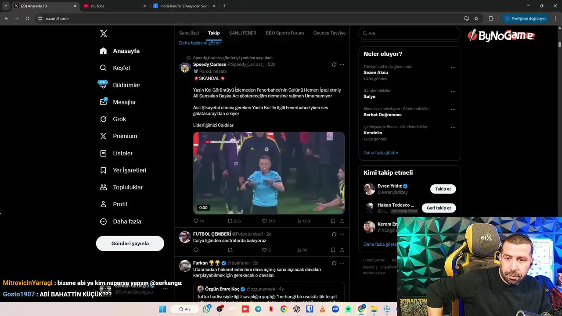The height and width of the screenshot is (316, 562).
Task: Repost the FUTBOL ÇEMBERİ post
Action: [x=230, y=250]
